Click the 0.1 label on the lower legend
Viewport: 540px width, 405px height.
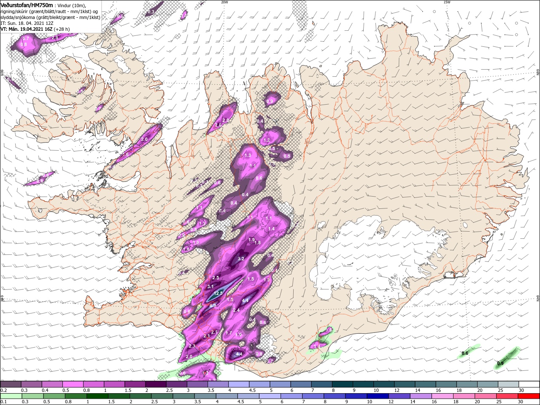pos(3,402)
